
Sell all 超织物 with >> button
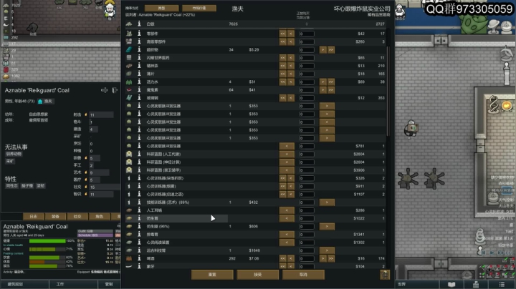[x=330, y=49]
